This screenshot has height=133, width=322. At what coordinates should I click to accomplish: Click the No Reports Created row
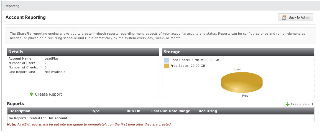point(161,118)
